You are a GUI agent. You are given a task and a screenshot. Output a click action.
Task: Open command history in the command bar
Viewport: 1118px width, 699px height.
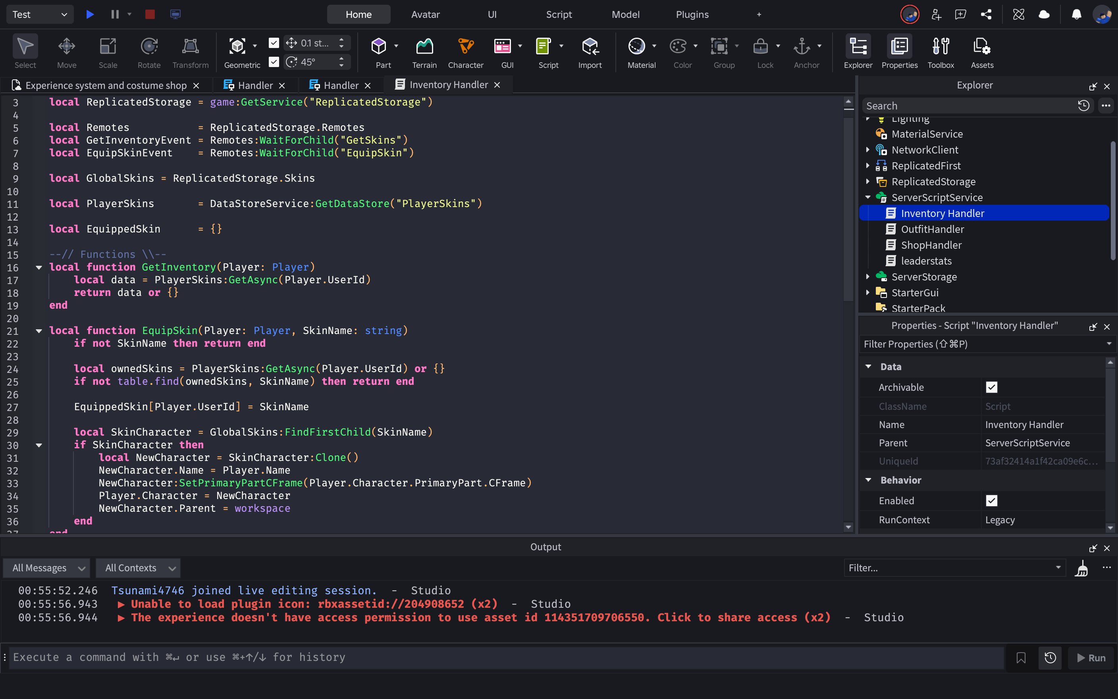pyautogui.click(x=1050, y=657)
